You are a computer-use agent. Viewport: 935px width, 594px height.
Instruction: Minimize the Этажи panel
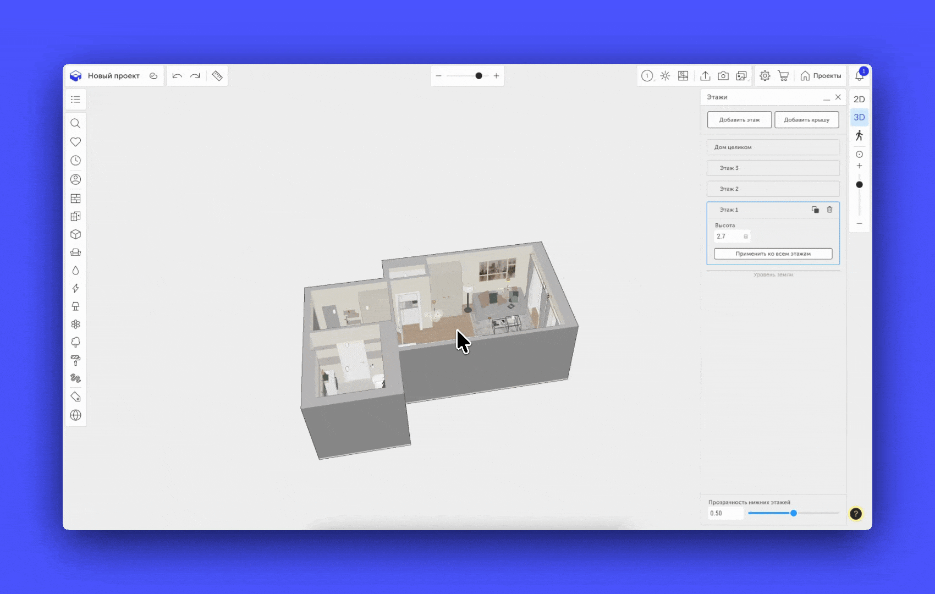point(826,98)
